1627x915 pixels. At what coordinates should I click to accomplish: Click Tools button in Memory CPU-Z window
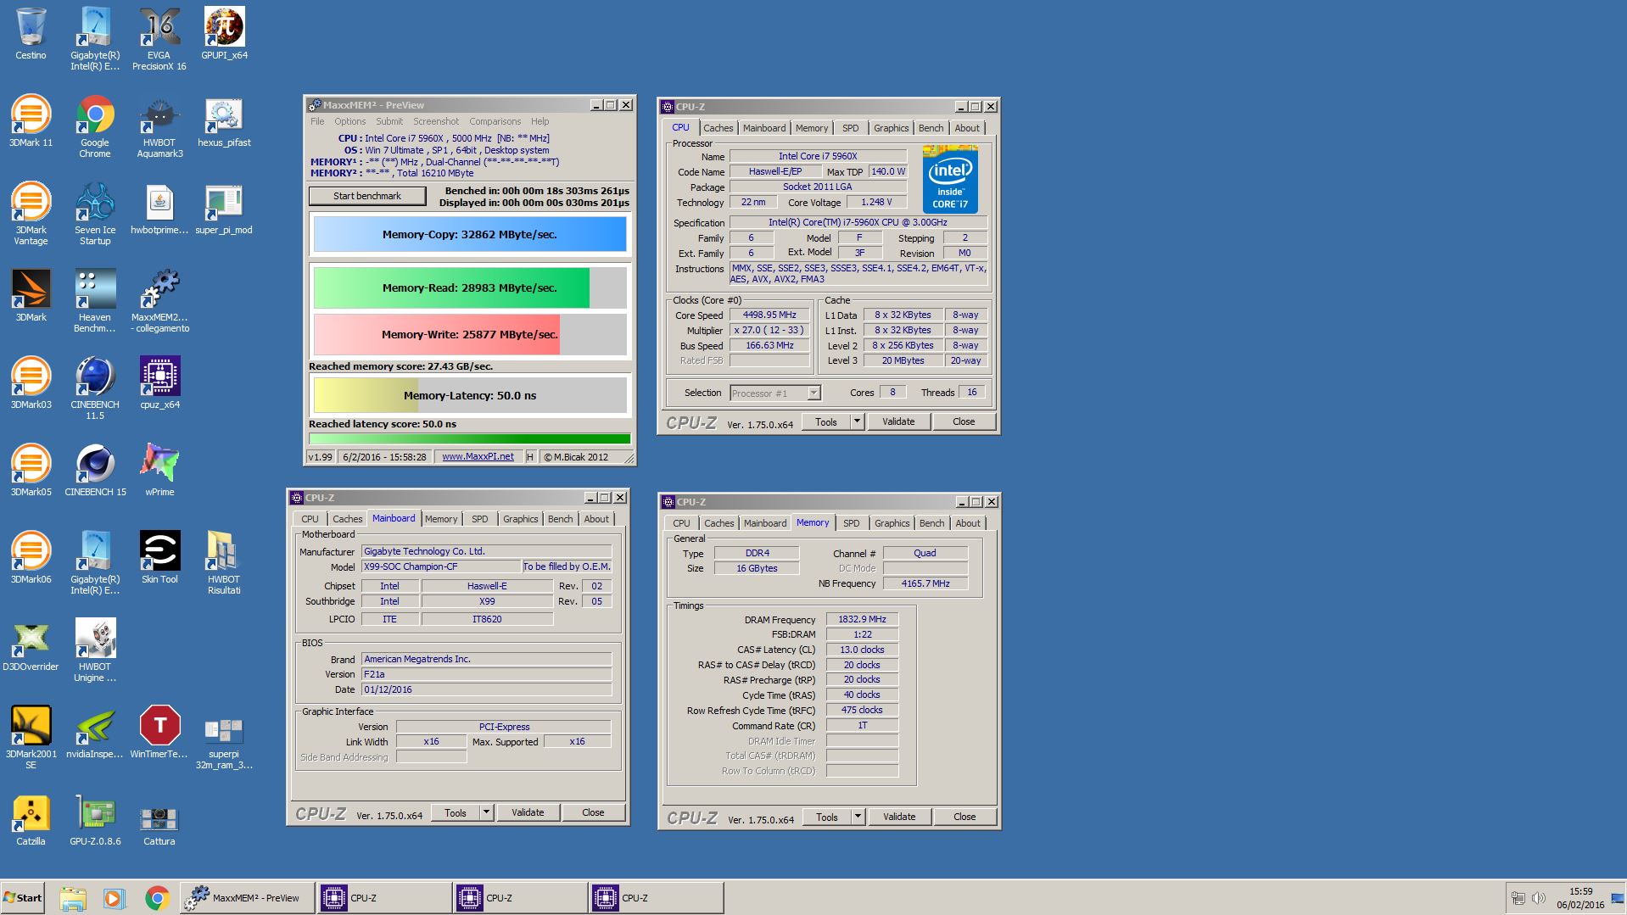click(827, 817)
